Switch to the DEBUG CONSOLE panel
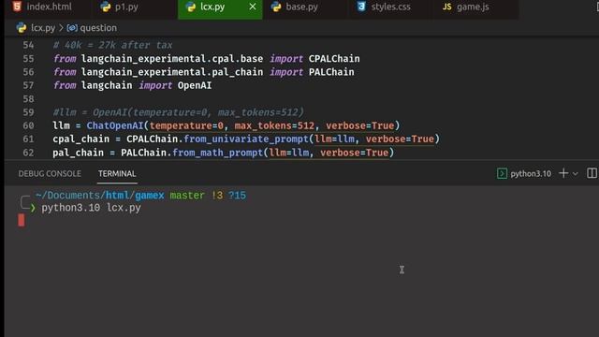This screenshot has width=599, height=337. tap(50, 174)
